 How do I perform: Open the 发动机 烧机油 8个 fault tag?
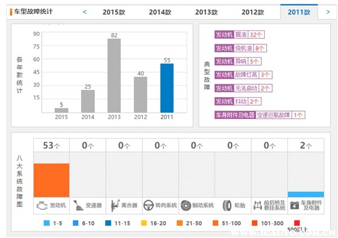click(241, 48)
